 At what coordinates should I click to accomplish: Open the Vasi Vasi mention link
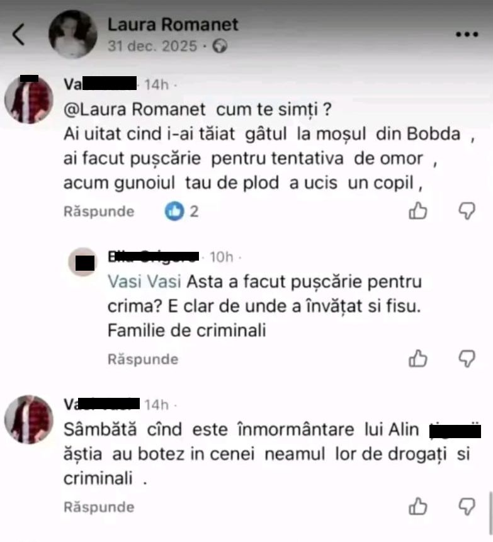(144, 281)
